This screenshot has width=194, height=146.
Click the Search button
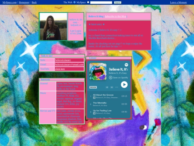pos(117,3)
